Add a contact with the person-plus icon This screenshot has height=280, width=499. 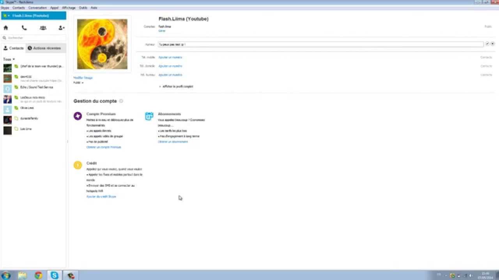pos(61,28)
